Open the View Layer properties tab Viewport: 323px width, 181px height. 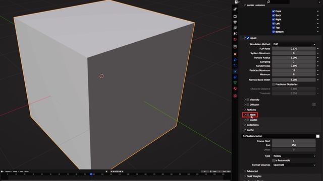pyautogui.click(x=235, y=28)
